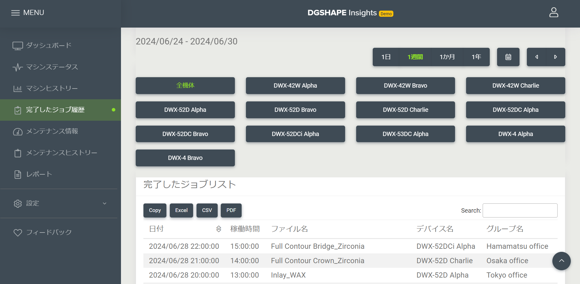
Task: Select the 1週間 range tab
Action: tap(415, 57)
